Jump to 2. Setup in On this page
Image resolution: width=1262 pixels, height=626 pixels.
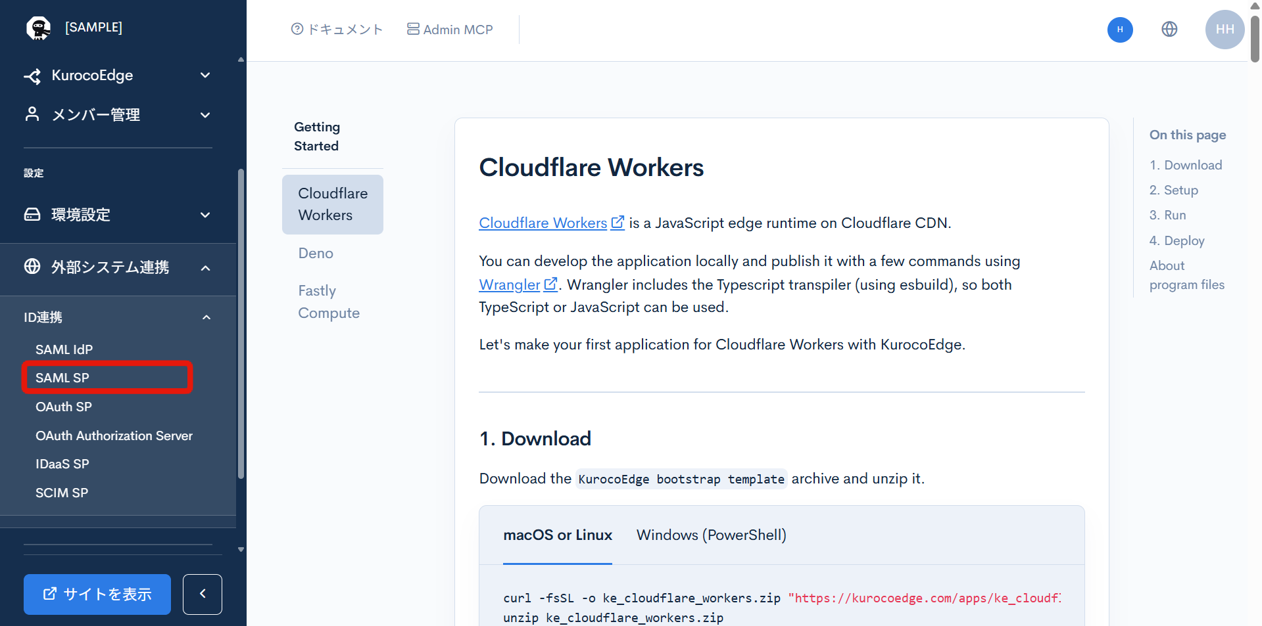[x=1174, y=190]
